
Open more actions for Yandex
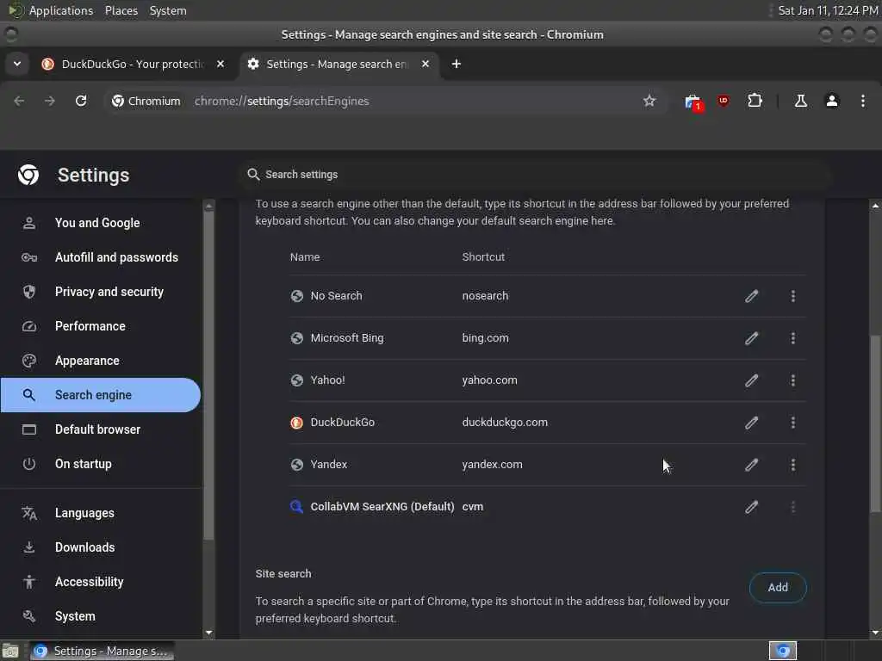(x=793, y=464)
